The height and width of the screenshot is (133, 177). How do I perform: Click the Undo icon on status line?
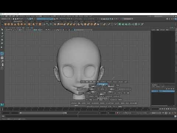[x=20, y=19]
